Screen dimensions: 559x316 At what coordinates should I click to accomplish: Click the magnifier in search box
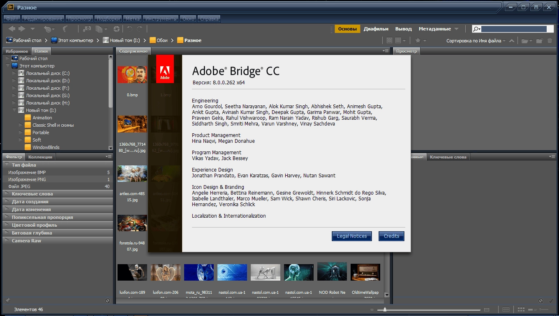click(477, 29)
